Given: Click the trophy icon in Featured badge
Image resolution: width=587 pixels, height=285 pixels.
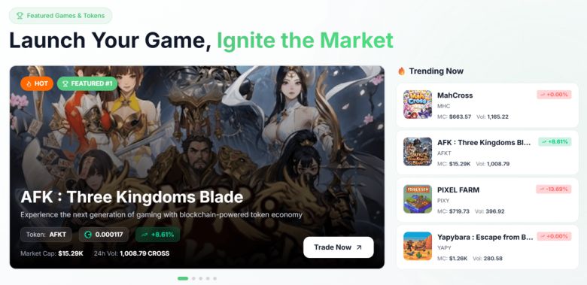Looking at the screenshot, I should pos(20,16).
